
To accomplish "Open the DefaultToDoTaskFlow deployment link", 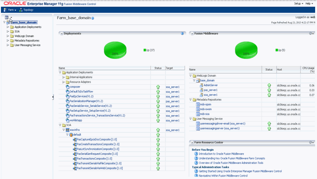I will [81, 91].
